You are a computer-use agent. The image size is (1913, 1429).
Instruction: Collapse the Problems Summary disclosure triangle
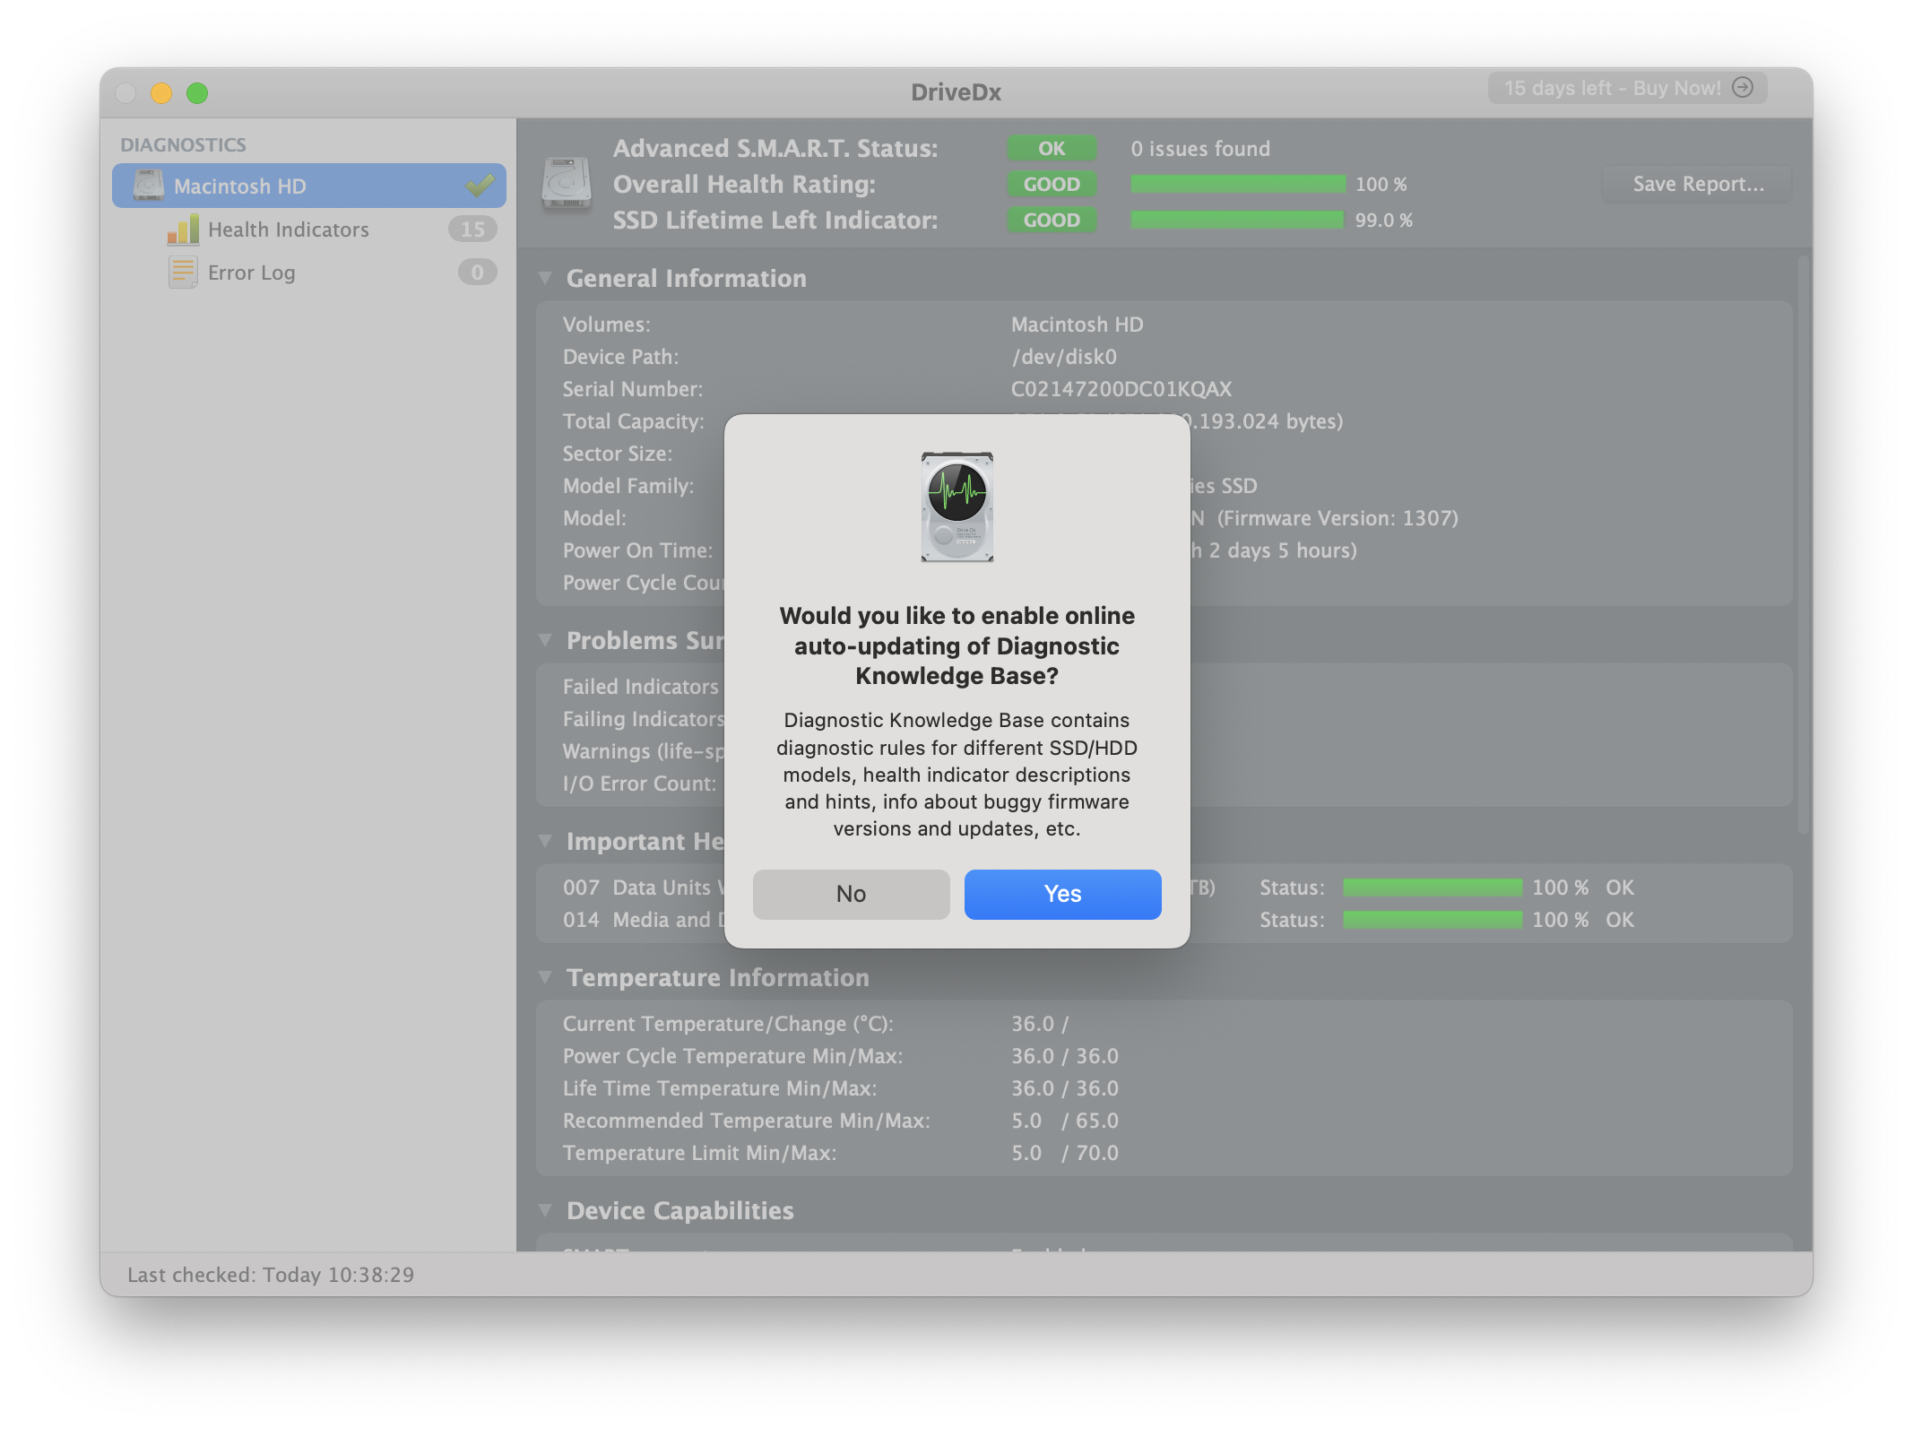coord(545,641)
